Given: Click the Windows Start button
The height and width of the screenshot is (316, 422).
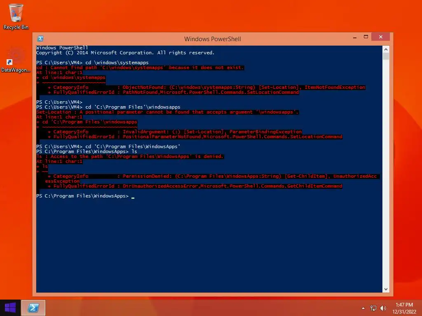Looking at the screenshot, I should (10, 308).
